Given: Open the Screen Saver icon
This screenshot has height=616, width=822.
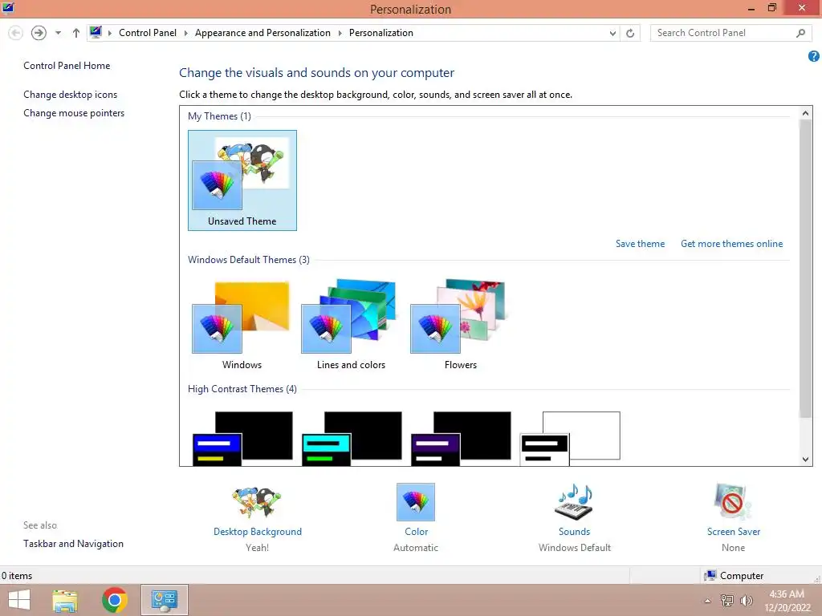Looking at the screenshot, I should pyautogui.click(x=733, y=502).
